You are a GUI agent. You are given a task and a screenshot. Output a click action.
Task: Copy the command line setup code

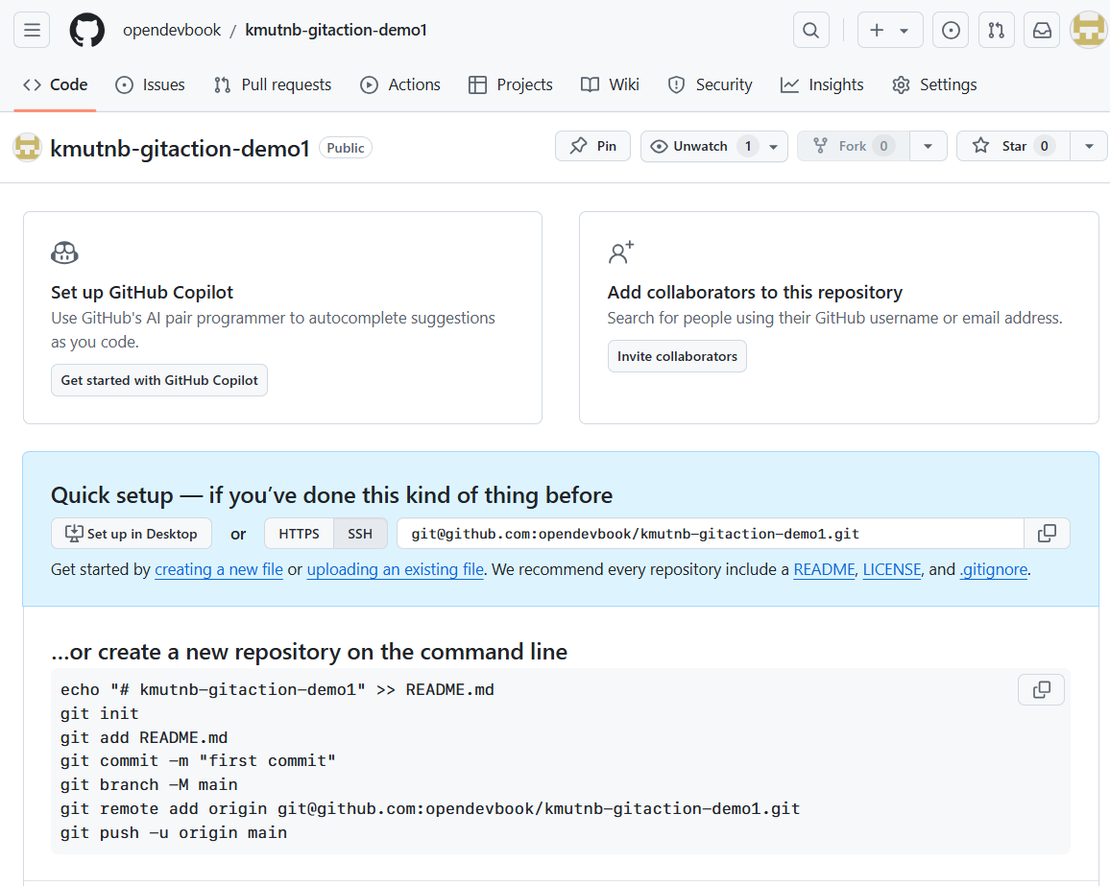(1041, 689)
